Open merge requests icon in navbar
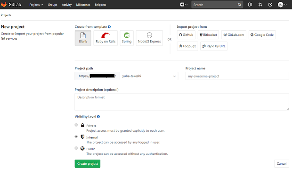 point(260,5)
